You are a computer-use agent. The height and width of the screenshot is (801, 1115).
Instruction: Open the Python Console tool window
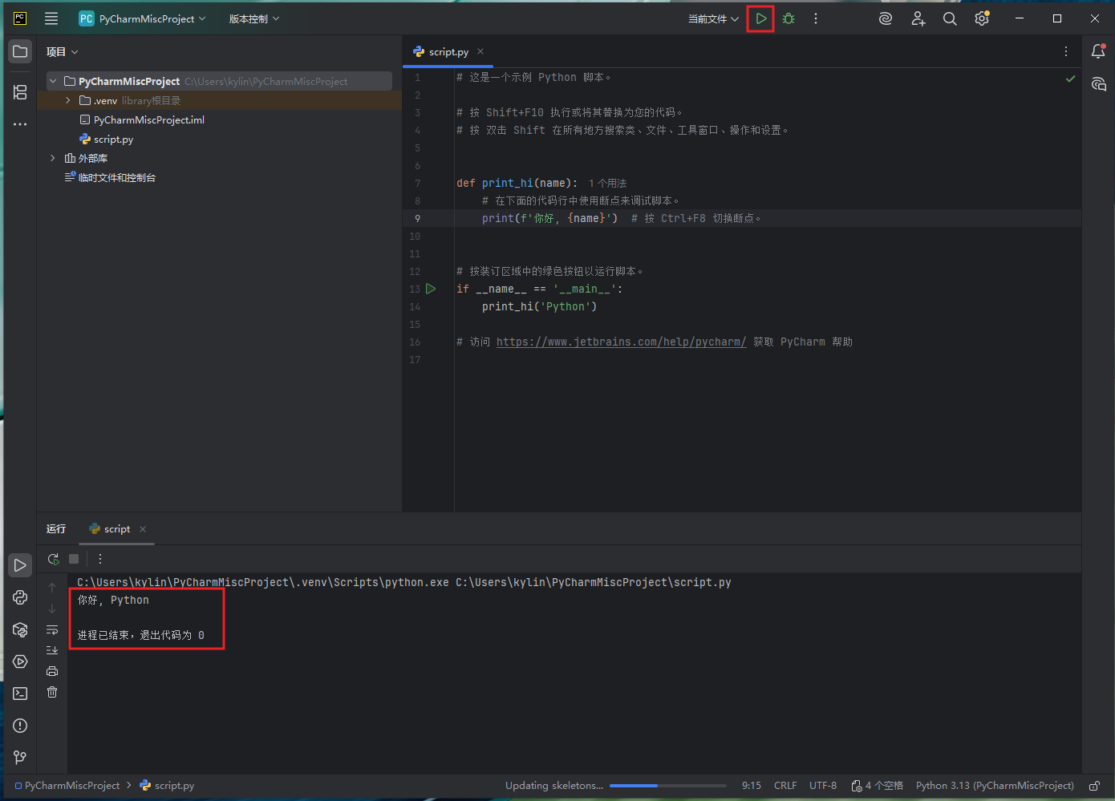click(20, 597)
